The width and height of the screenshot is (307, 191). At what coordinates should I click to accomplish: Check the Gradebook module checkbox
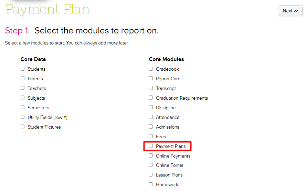[151, 69]
